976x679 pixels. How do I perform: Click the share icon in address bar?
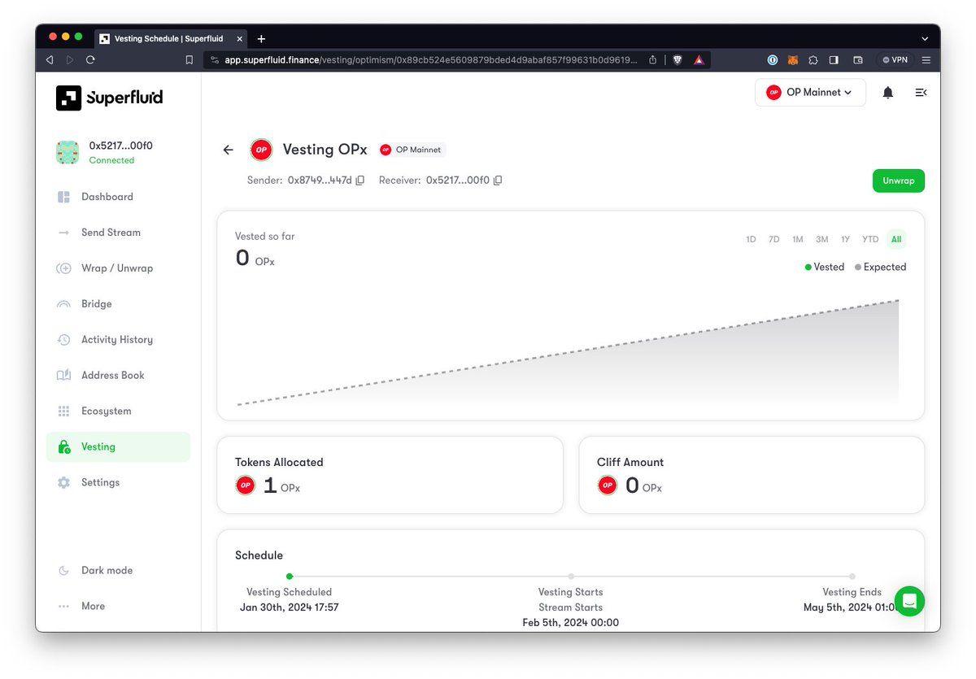[652, 59]
